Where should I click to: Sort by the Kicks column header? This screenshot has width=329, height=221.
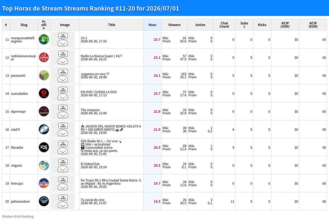pos(262,25)
